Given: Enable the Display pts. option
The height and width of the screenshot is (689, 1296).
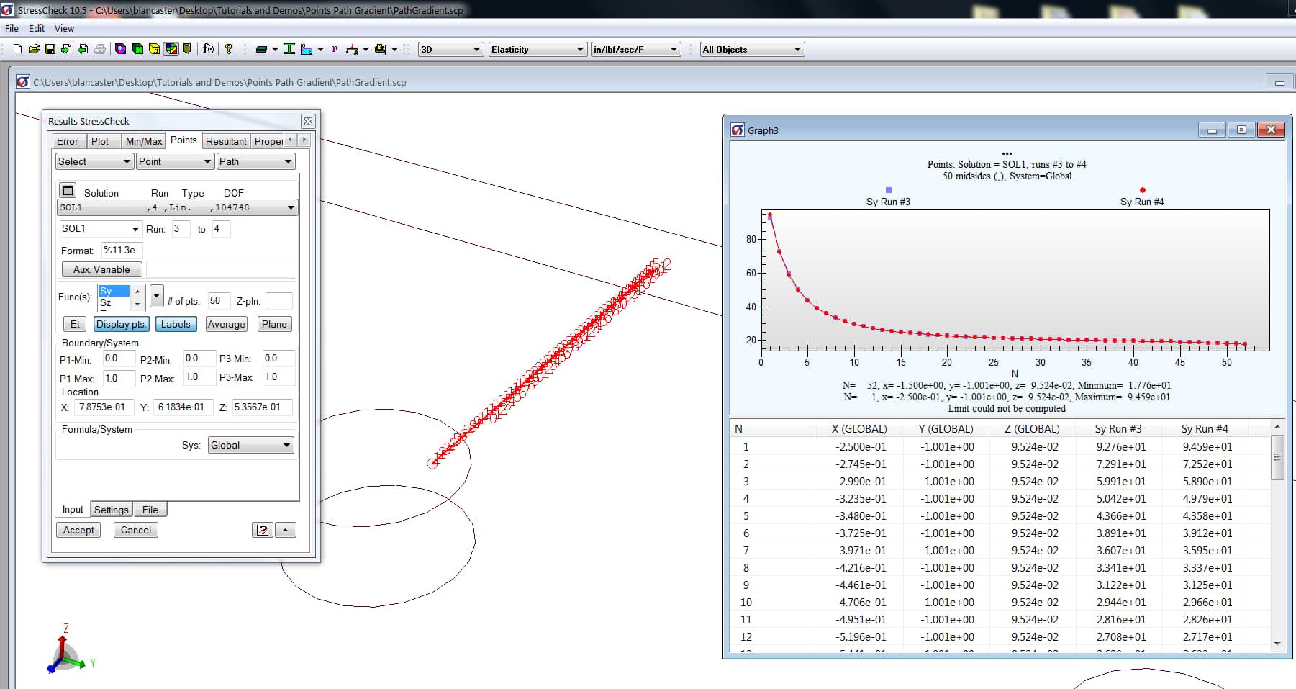Looking at the screenshot, I should [x=121, y=324].
